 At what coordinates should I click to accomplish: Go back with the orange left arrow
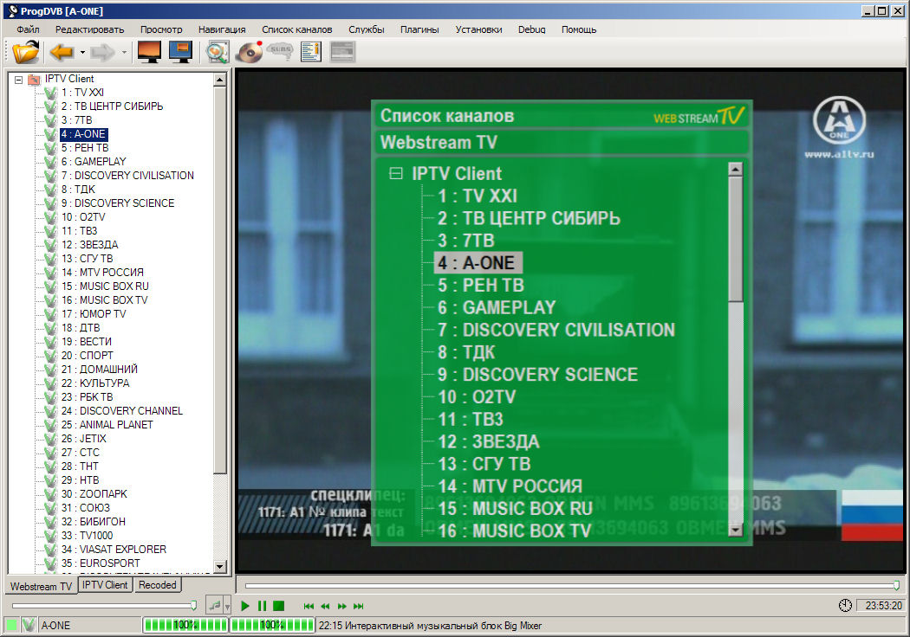tap(62, 52)
